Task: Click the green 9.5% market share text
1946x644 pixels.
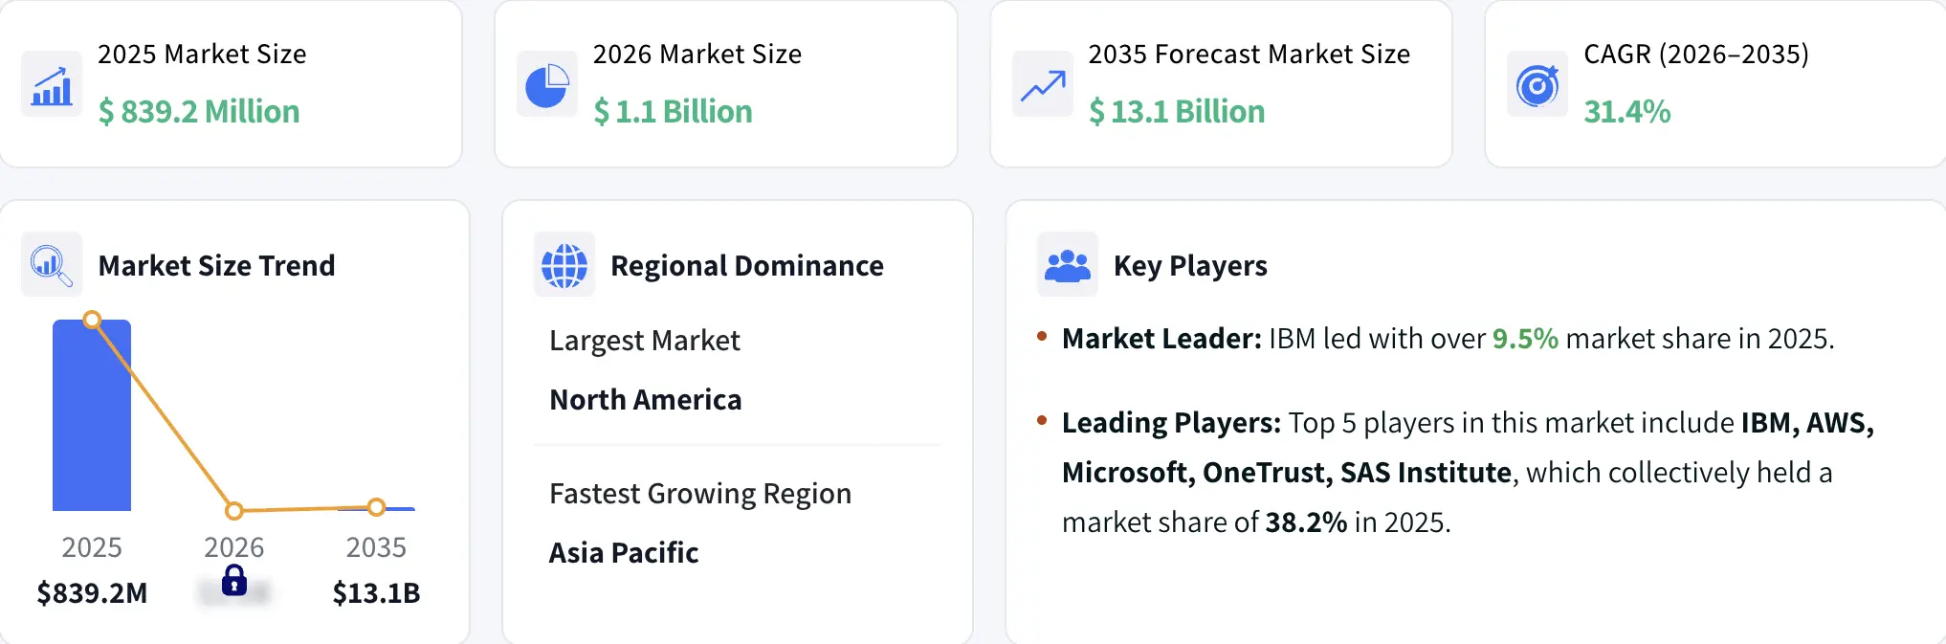Action: 1525,339
